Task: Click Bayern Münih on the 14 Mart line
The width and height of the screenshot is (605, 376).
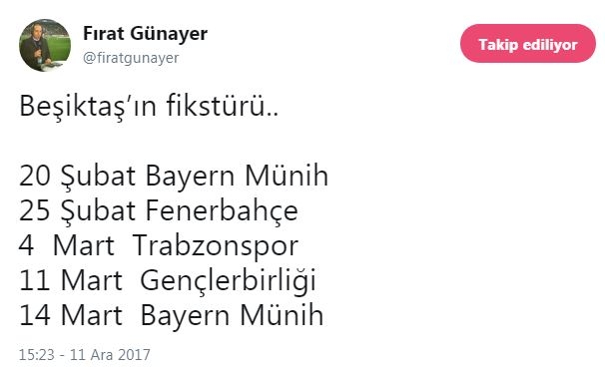Action: [x=232, y=317]
